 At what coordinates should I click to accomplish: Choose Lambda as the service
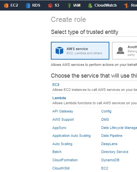[59, 98]
